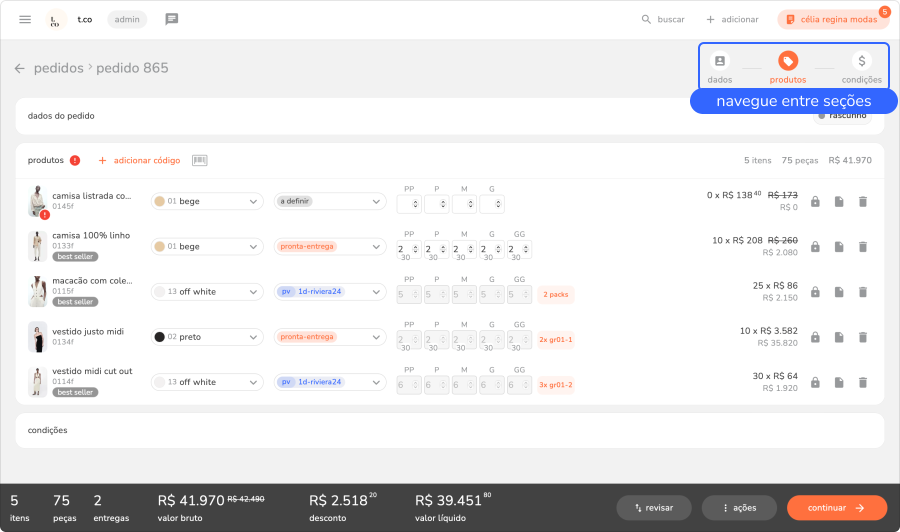Click the barcode scanner icon
900x532 pixels.
coord(199,160)
